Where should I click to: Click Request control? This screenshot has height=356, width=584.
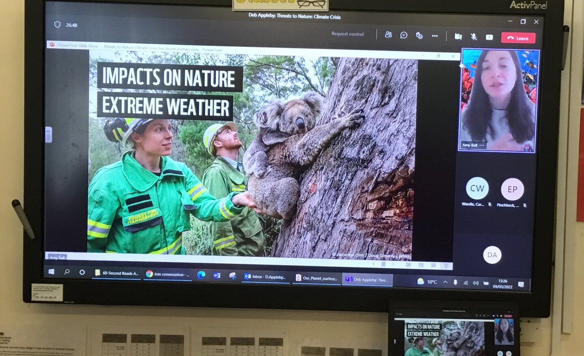347,34
